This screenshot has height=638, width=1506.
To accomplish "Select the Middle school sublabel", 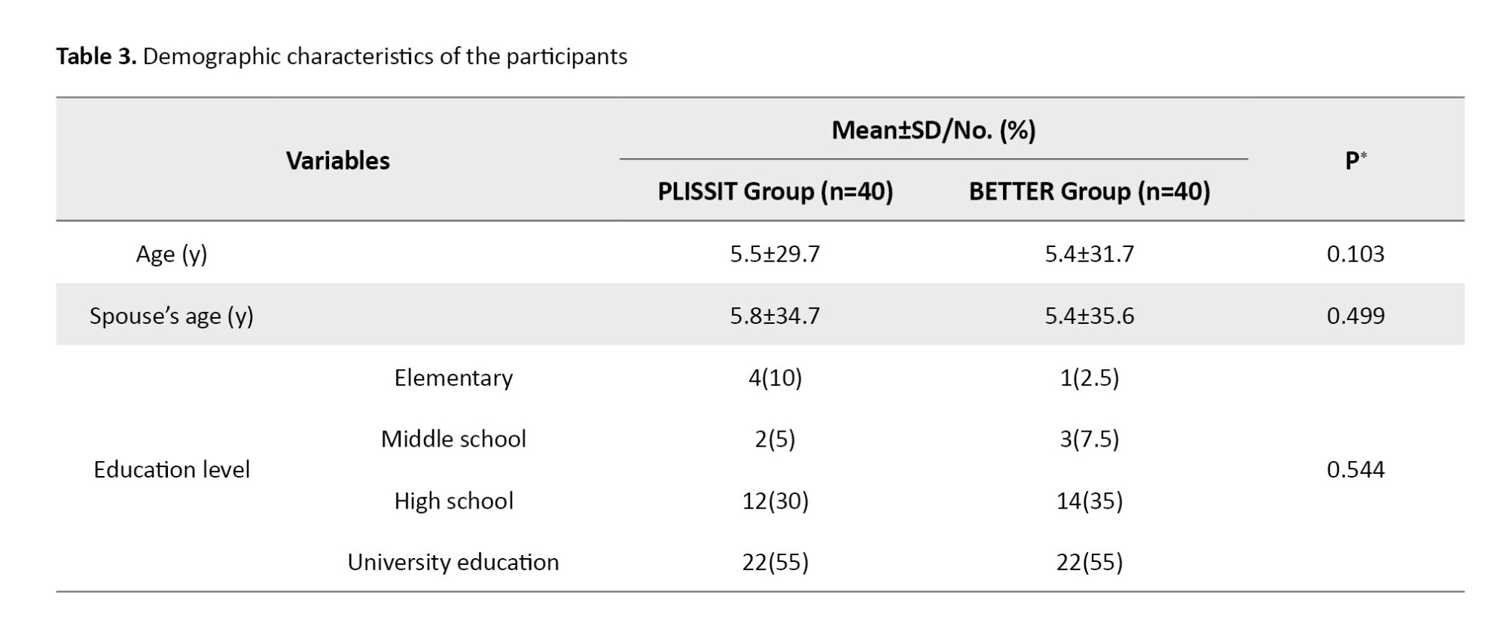I will point(453,438).
